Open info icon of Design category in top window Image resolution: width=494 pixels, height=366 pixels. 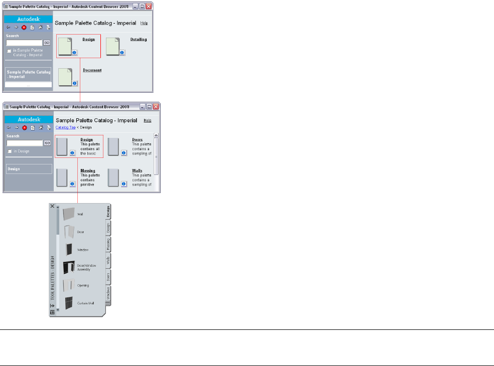click(x=74, y=53)
